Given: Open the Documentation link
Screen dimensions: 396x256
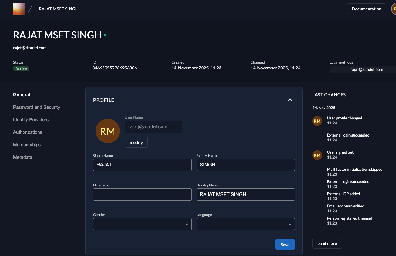Looking at the screenshot, I should tap(367, 9).
